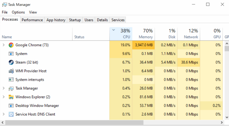Click the 53.7 MB memory cell

144,106
